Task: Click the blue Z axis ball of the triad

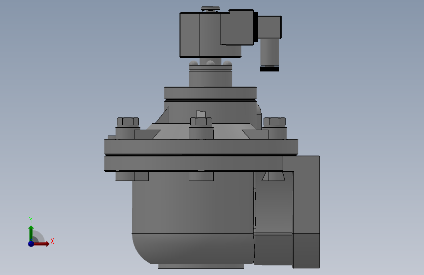Action: click(31, 244)
